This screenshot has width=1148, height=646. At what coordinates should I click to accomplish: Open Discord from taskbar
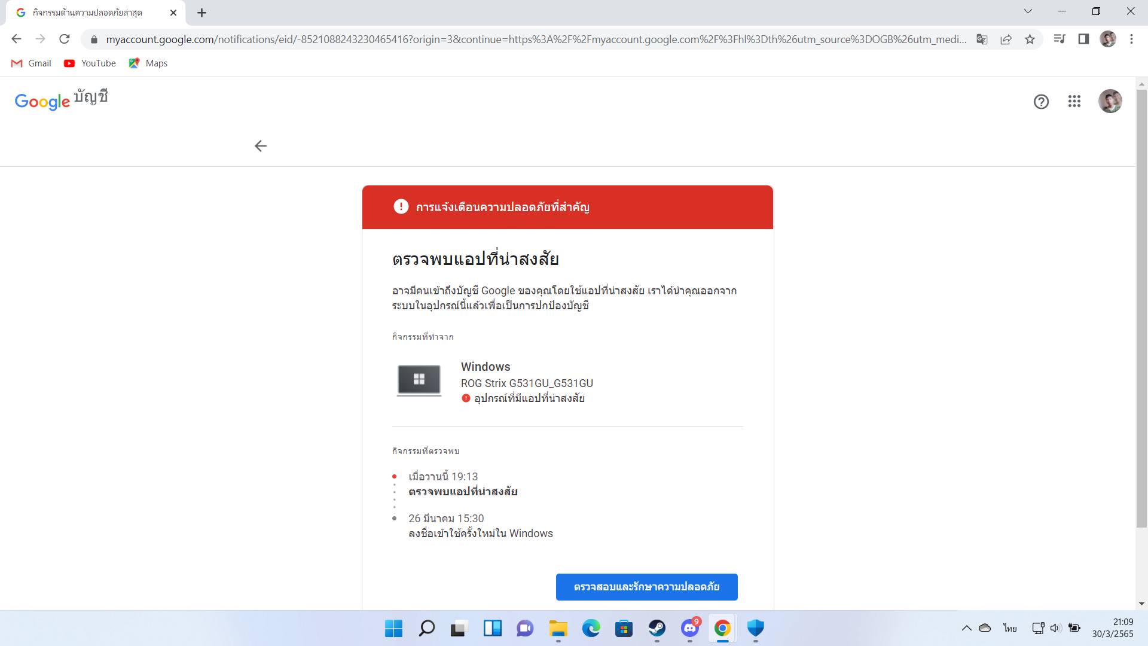pos(690,628)
